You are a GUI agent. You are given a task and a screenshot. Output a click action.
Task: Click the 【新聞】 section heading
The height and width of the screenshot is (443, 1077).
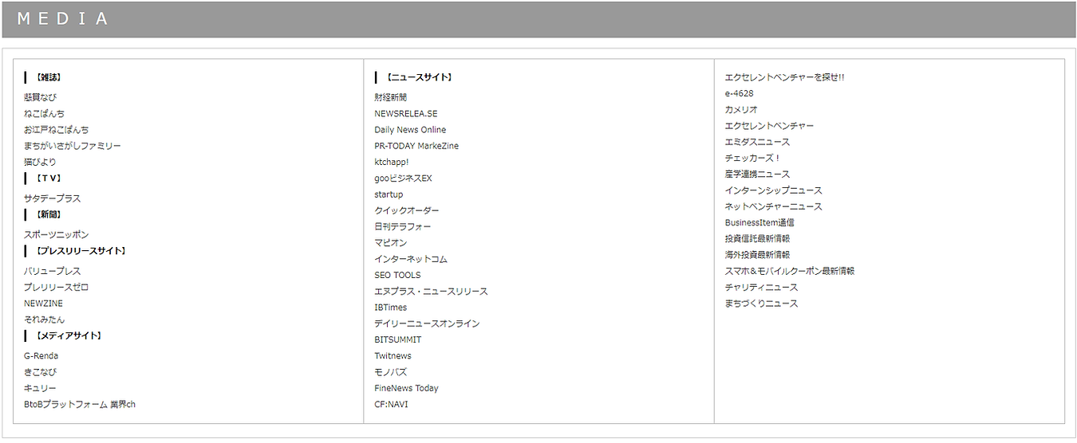click(48, 214)
